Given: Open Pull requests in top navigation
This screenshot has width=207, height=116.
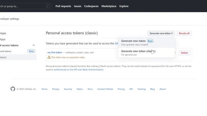Looking at the screenshot, I should pos(63,6).
